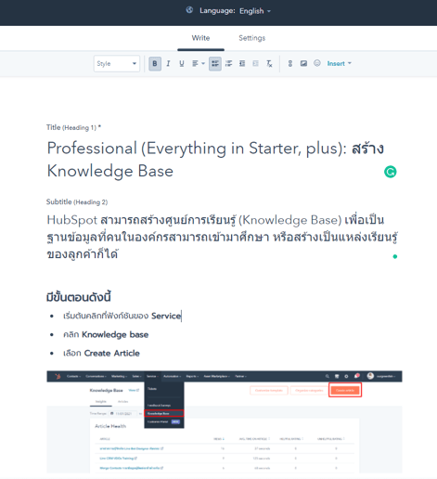Viewport: 437px width, 479px height.
Task: Click the 'มีขั้นตอนดังนี้' heading text
Action: pos(79,297)
